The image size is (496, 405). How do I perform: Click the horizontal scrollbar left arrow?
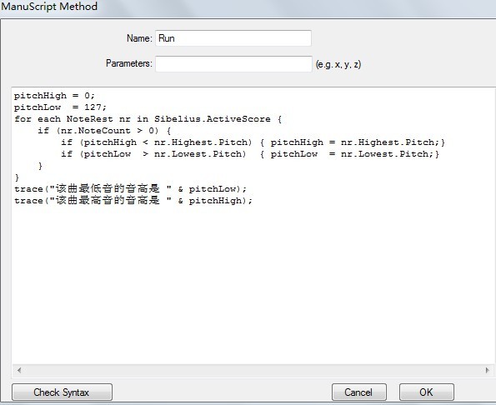[19, 370]
